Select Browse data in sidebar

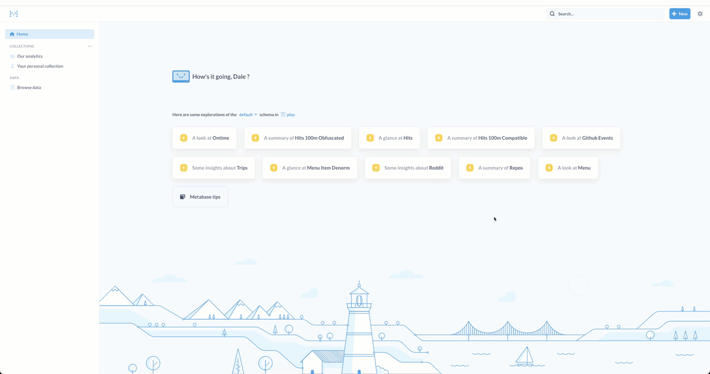29,88
